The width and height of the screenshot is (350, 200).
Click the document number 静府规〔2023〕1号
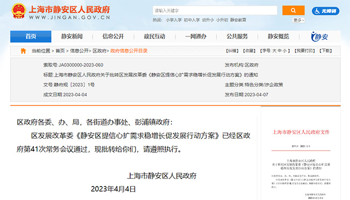74,85
